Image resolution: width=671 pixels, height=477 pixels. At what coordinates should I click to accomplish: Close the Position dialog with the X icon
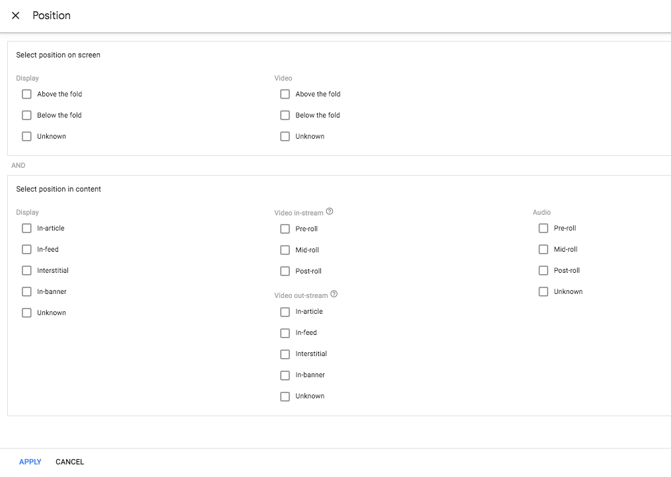click(15, 15)
